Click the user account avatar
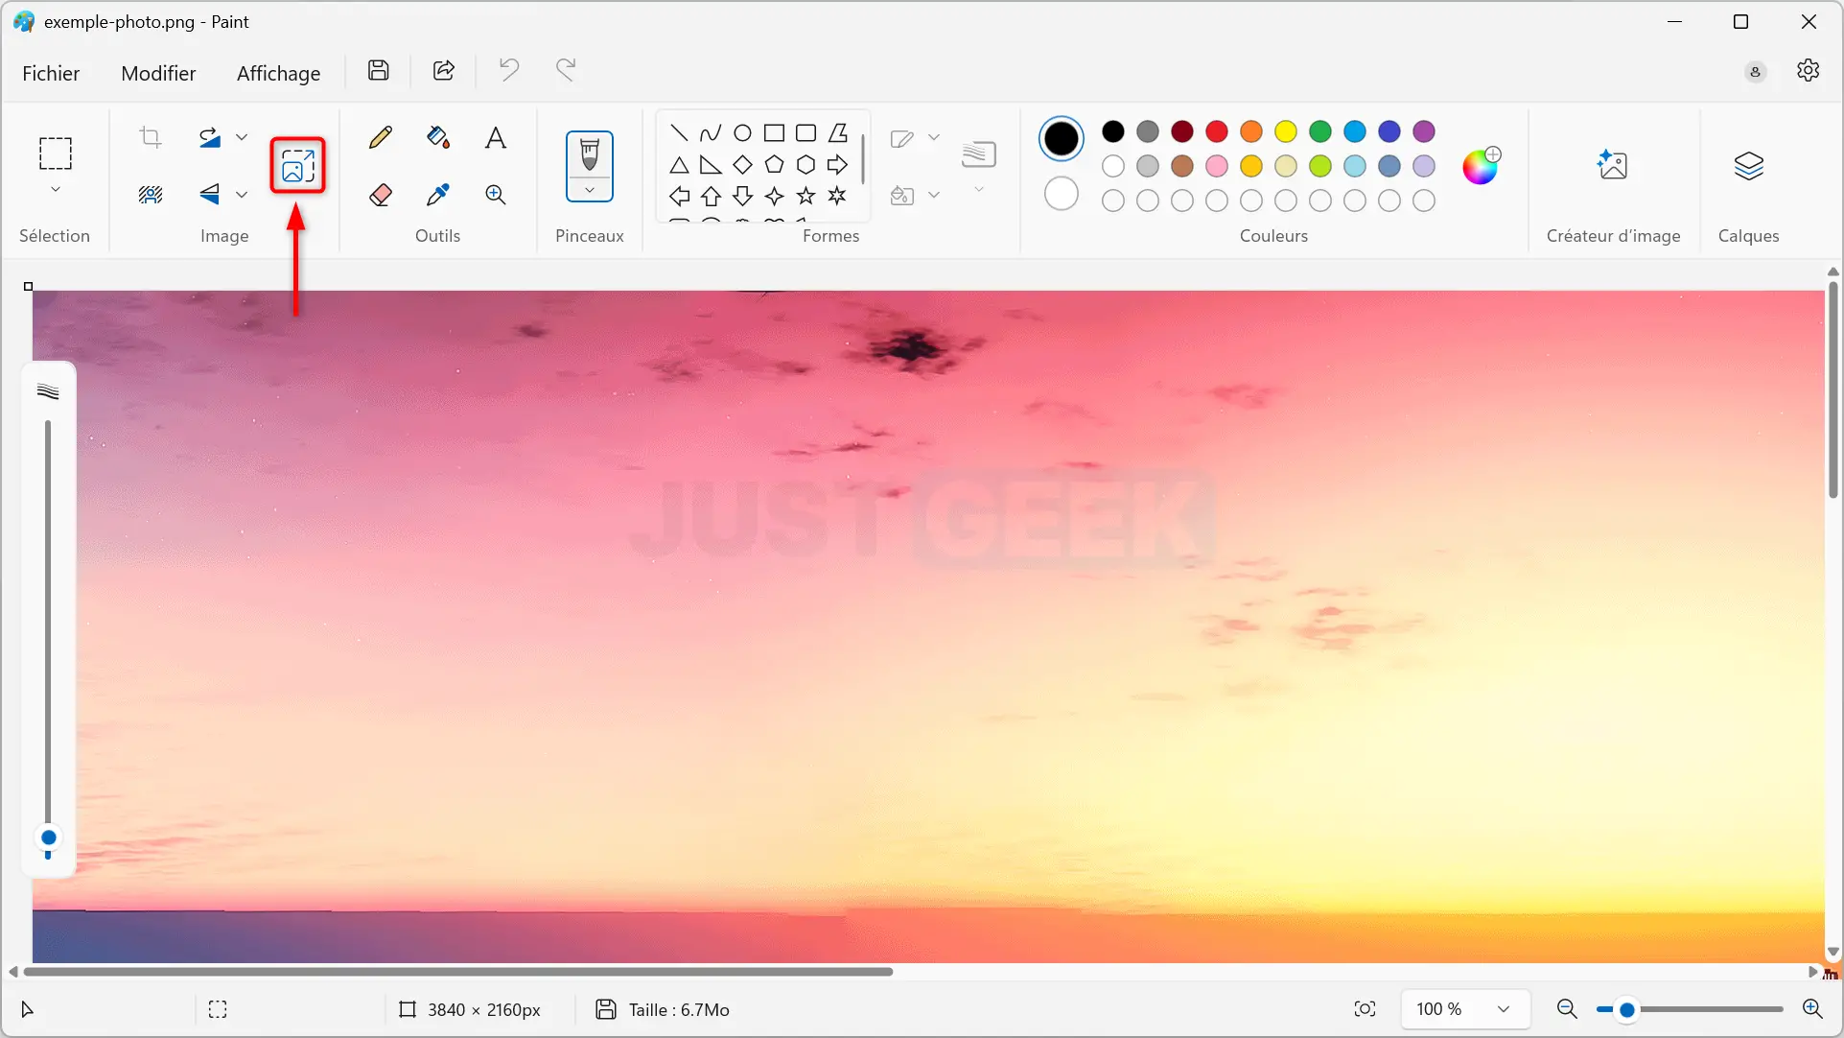The width and height of the screenshot is (1844, 1038). (x=1755, y=72)
